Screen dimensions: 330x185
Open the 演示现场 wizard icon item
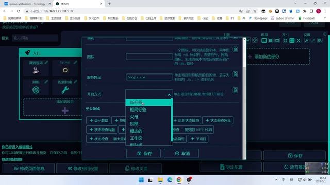point(36,70)
